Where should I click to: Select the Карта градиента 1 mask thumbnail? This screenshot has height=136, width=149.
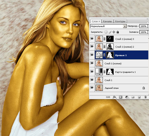pyautogui.click(x=110, y=72)
